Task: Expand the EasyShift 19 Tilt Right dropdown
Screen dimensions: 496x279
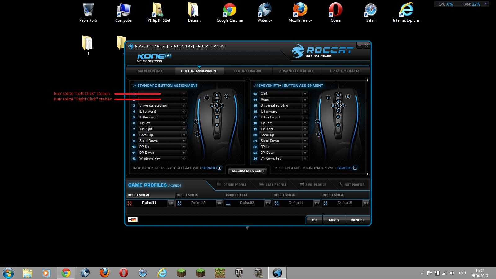Action: pyautogui.click(x=305, y=129)
